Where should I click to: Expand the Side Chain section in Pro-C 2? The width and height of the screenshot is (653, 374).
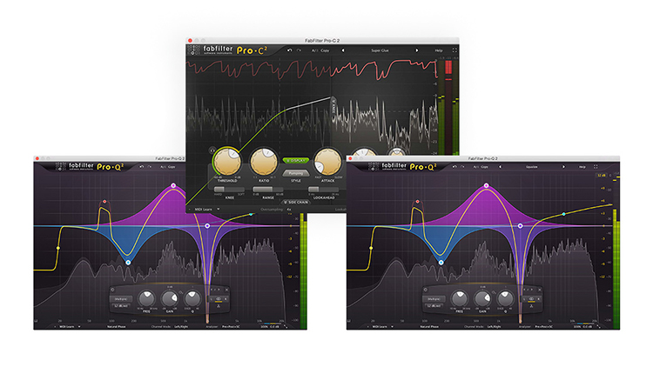pyautogui.click(x=296, y=202)
